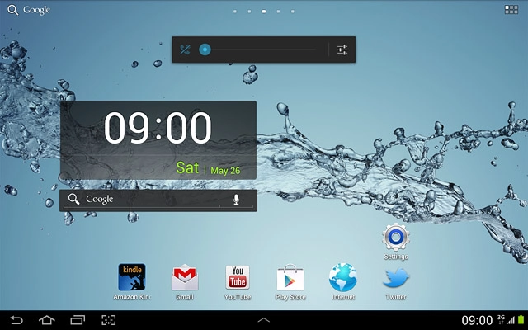Show recent apps in the navigation bar
The height and width of the screenshot is (330, 528).
pos(78,320)
